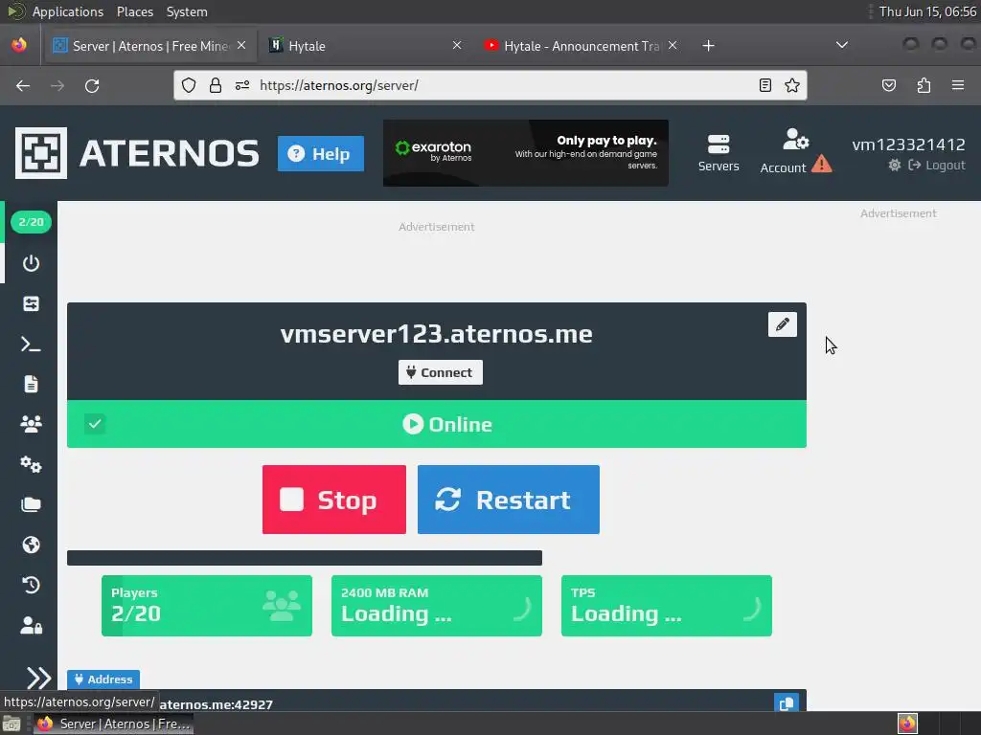The height and width of the screenshot is (735, 981).
Task: Open the Players group icon in sidebar
Action: 31,424
